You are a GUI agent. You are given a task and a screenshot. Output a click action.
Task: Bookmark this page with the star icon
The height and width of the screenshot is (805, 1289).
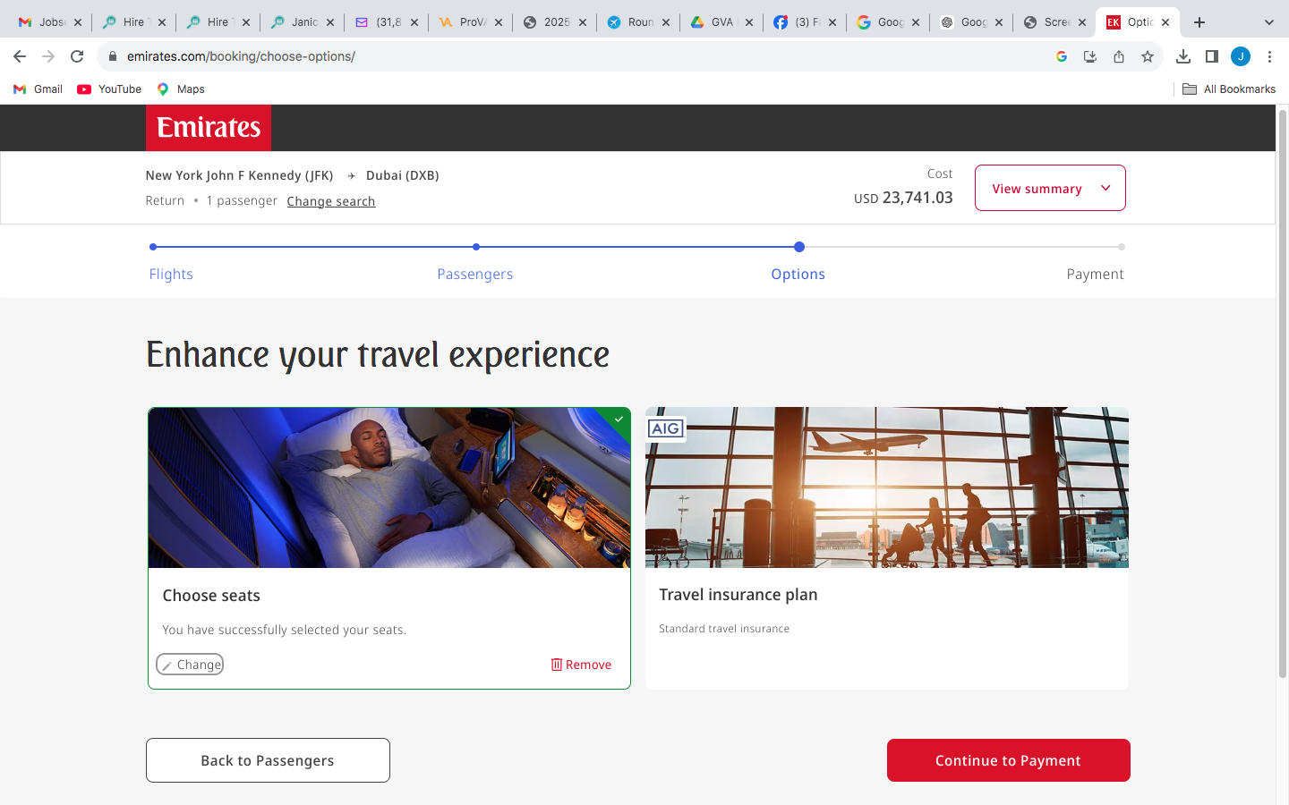(x=1148, y=56)
